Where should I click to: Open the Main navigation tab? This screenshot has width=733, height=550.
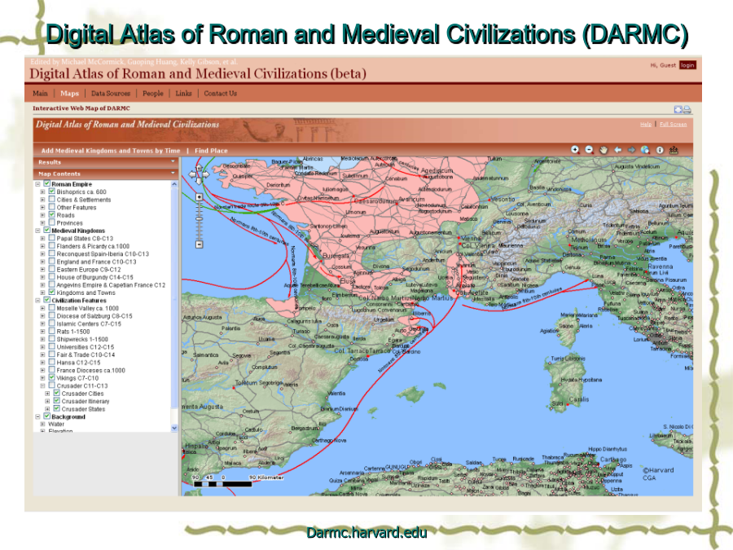click(40, 94)
